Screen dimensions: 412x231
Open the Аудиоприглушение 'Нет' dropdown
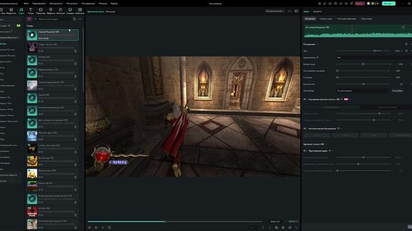tap(374, 57)
